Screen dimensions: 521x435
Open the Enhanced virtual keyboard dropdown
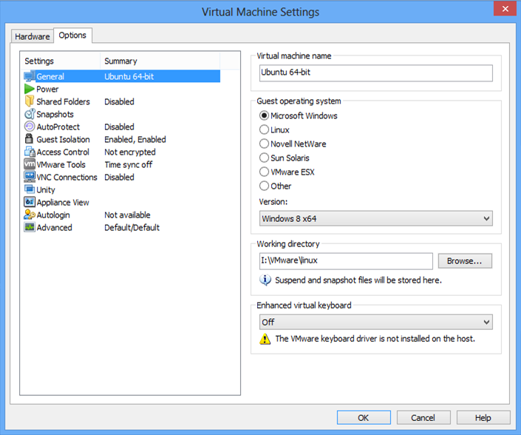pyautogui.click(x=376, y=322)
